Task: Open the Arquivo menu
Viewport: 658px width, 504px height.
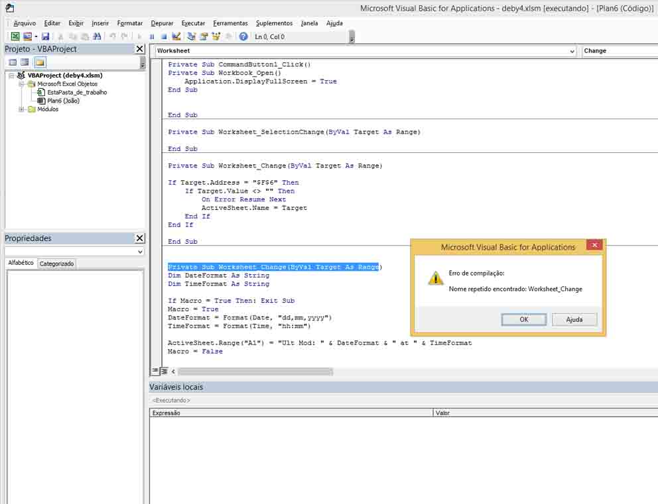Action: click(25, 23)
